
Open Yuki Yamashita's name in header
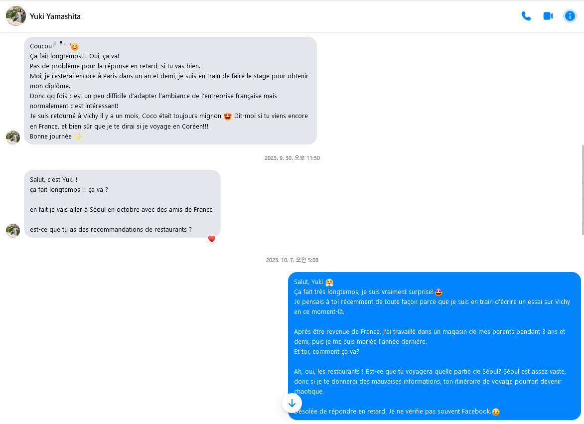pyautogui.click(x=55, y=16)
